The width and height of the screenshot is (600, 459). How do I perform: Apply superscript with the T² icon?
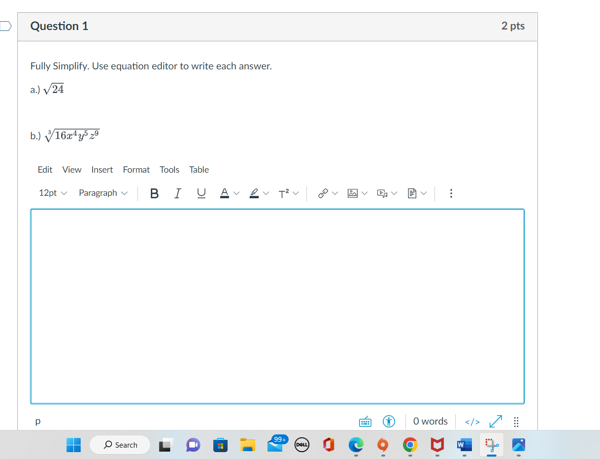click(283, 193)
